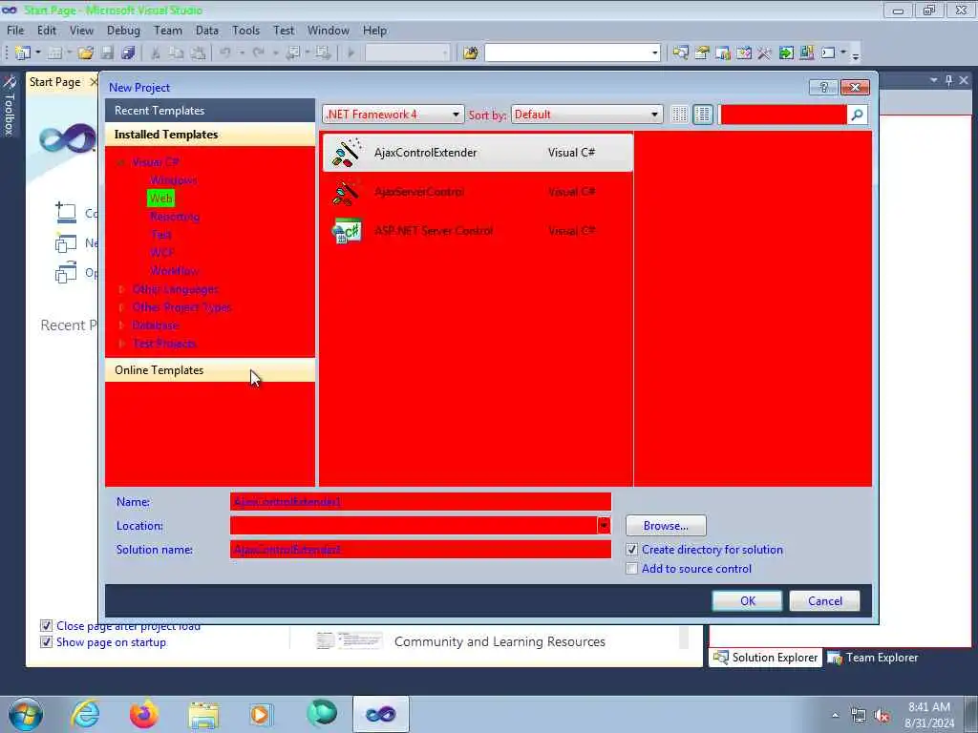The image size is (978, 733).
Task: Toggle Show page on startup checkbox
Action: pos(46,642)
